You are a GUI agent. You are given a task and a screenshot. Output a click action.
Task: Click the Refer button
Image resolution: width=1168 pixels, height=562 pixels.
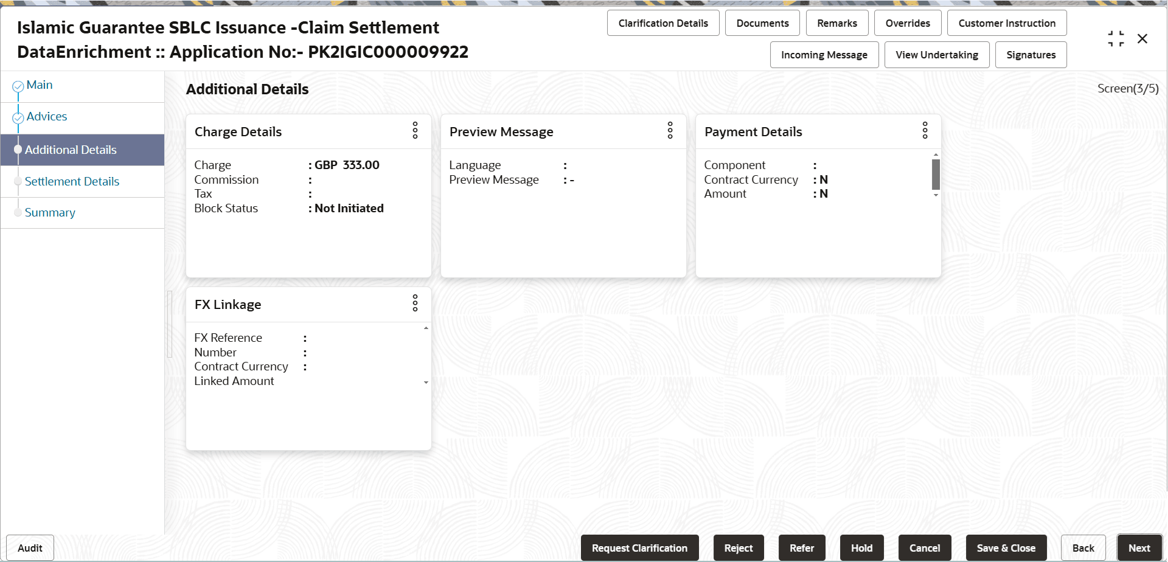802,548
